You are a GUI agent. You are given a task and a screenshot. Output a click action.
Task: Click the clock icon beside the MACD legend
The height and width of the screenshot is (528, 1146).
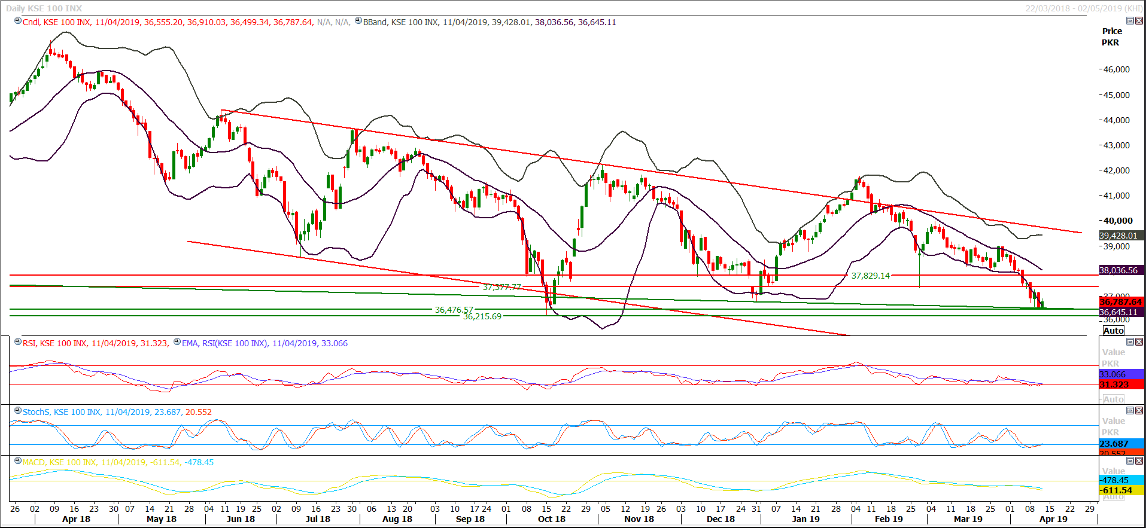(18, 461)
